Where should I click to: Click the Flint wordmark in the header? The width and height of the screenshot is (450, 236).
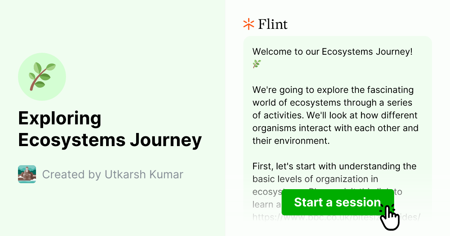273,24
